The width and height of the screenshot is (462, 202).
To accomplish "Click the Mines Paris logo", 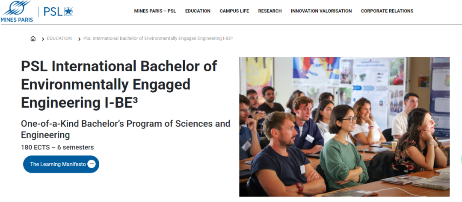I will click(x=17, y=11).
